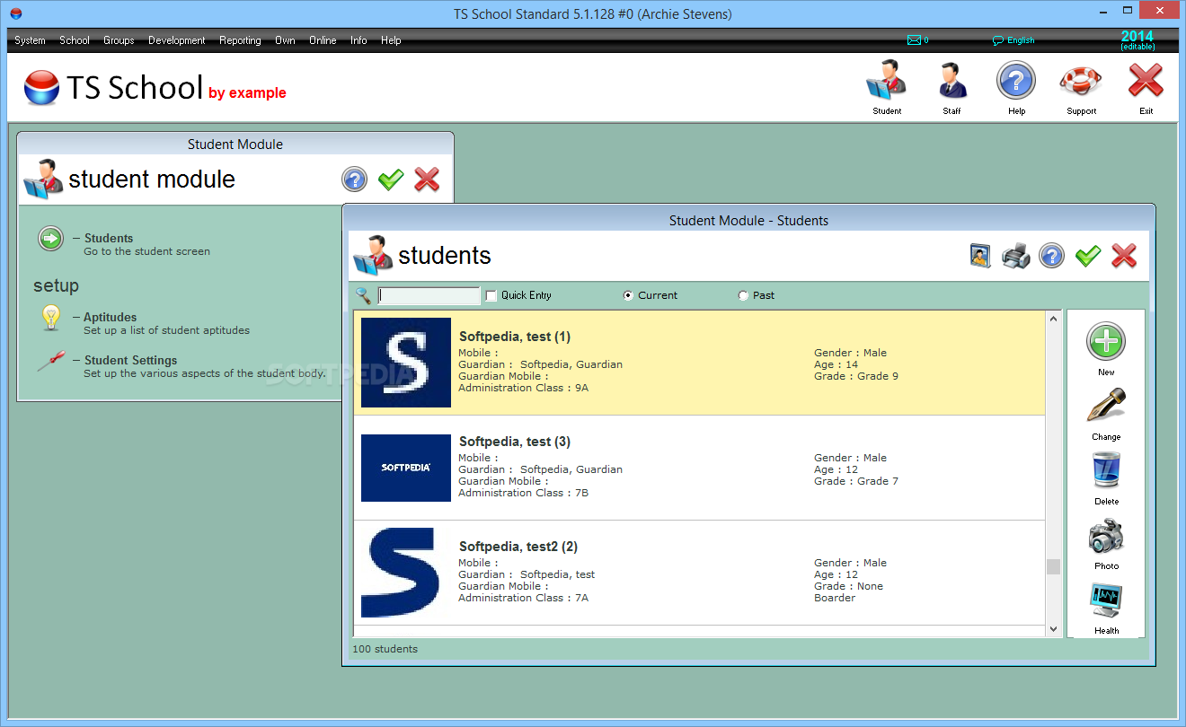Click Administration Class : 9A text
The width and height of the screenshot is (1186, 727).
coord(524,388)
